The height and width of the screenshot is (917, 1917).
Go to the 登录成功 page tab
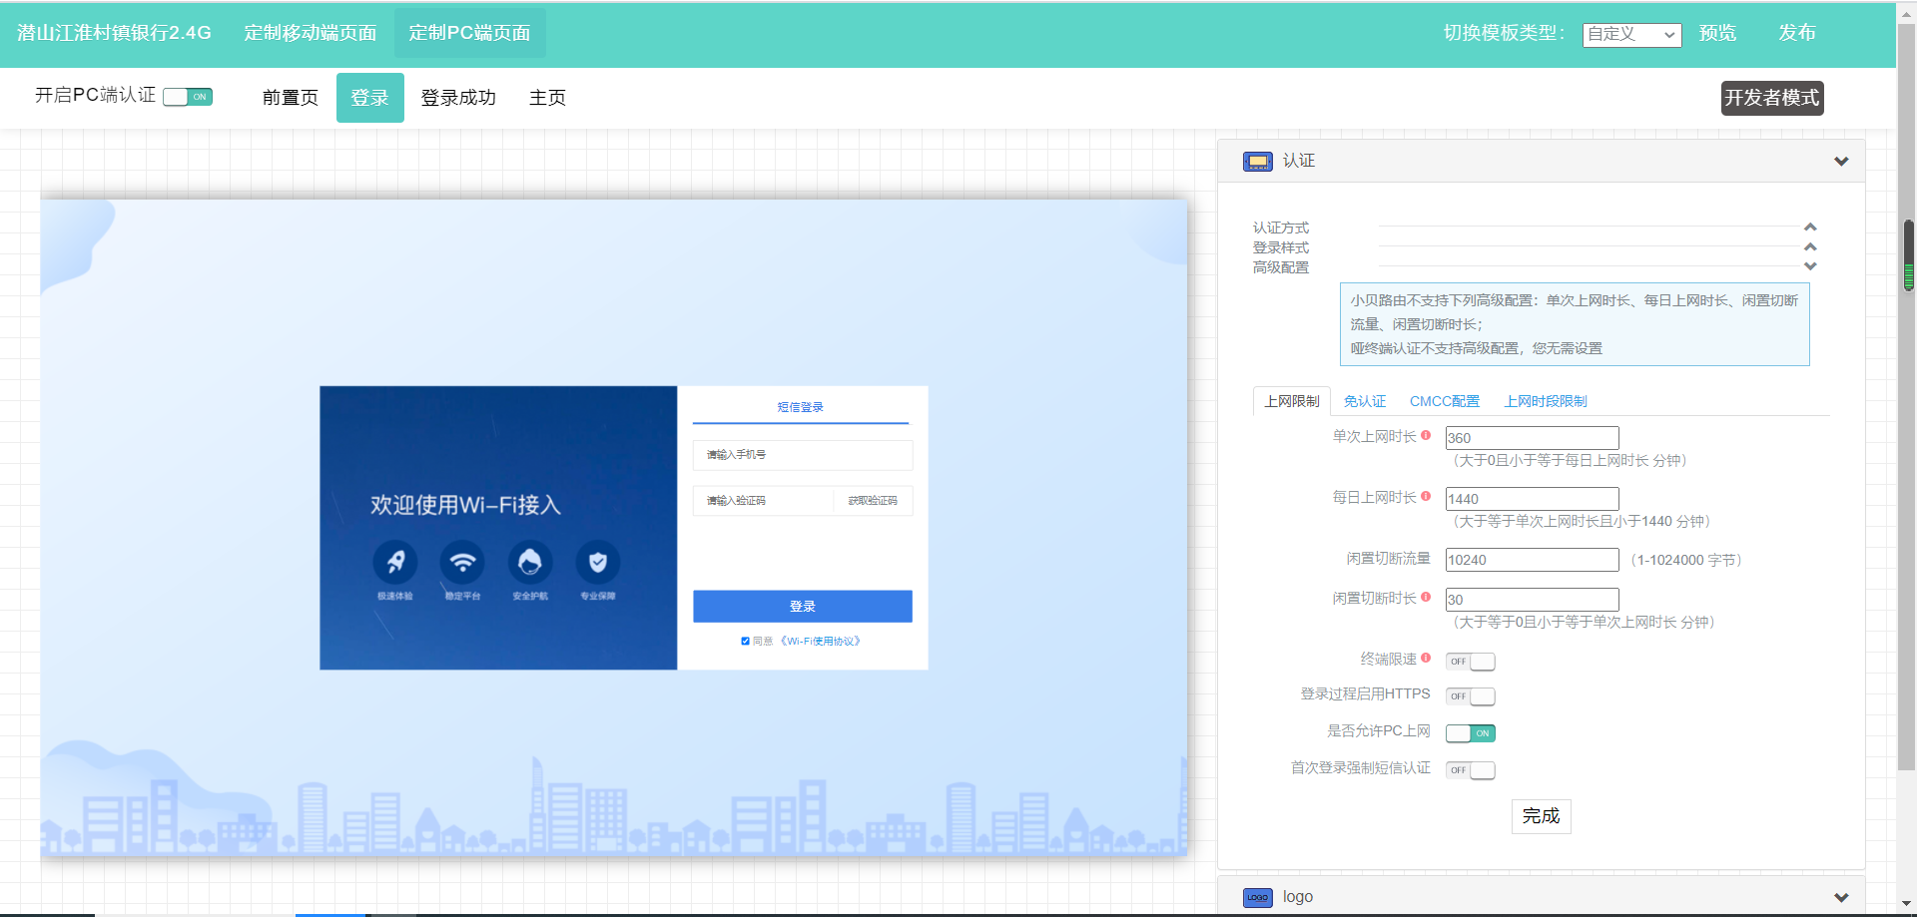pyautogui.click(x=458, y=98)
